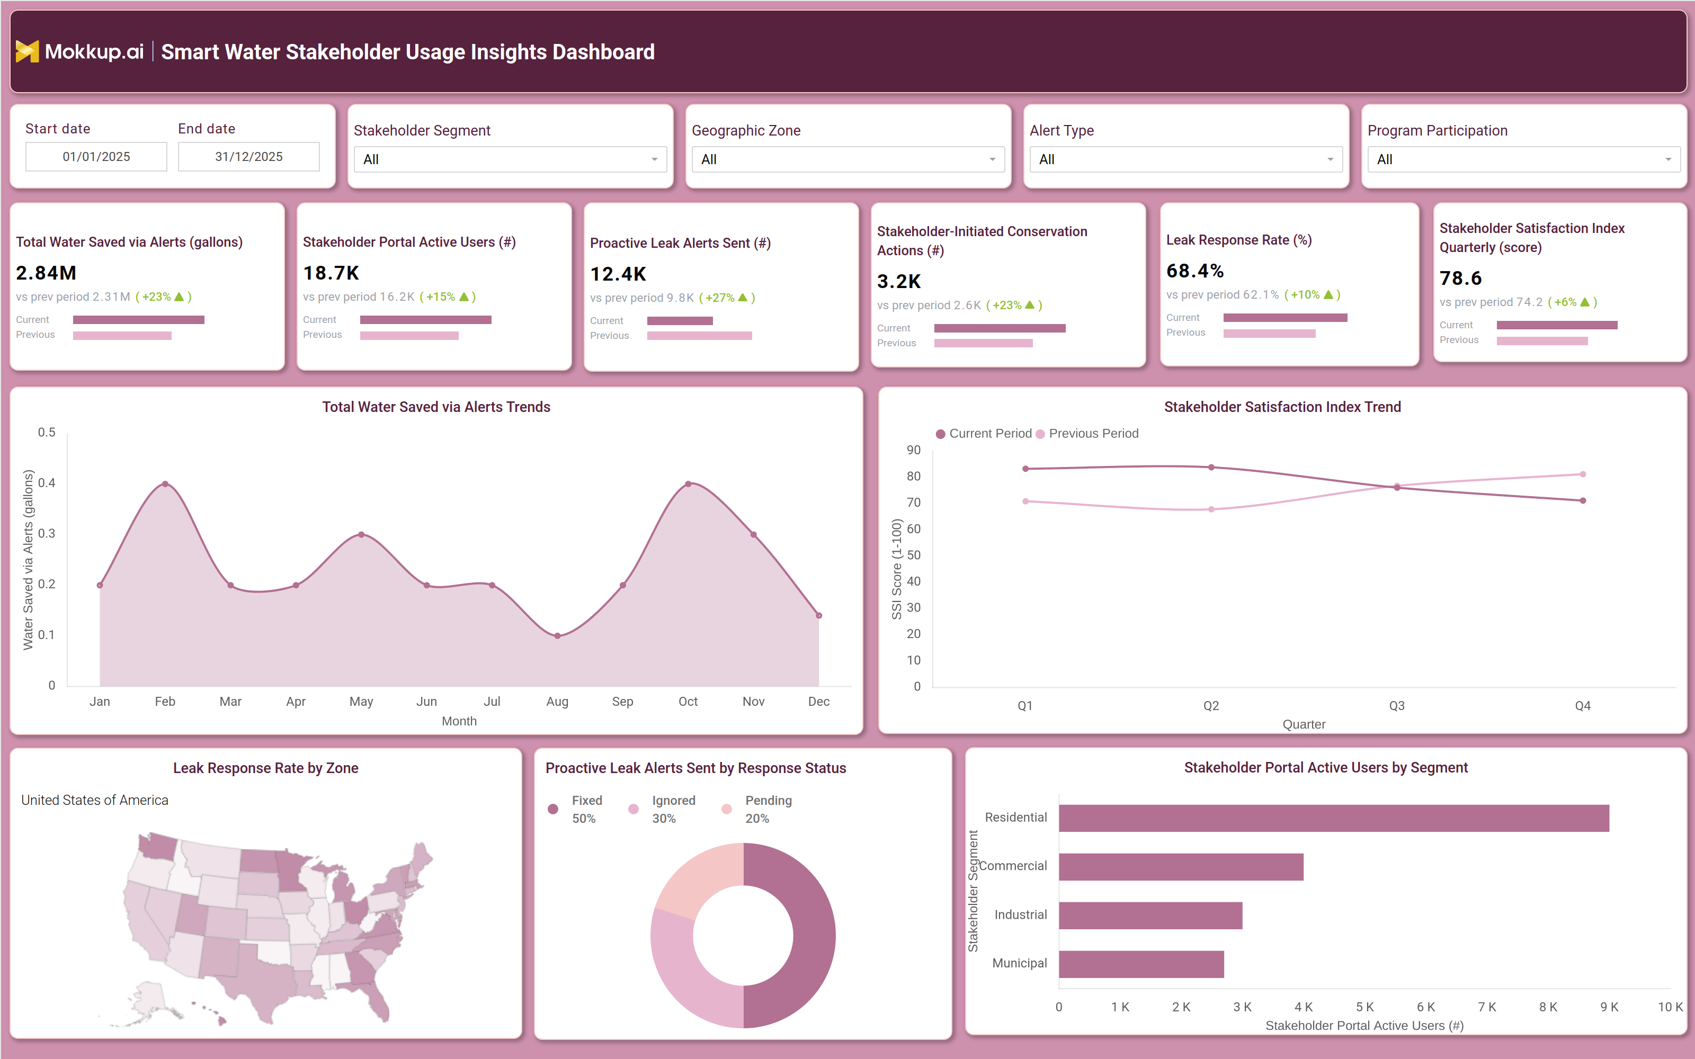Click the Dec data point on water saved trend
Image resolution: width=1695 pixels, height=1059 pixels.
pyautogui.click(x=819, y=616)
